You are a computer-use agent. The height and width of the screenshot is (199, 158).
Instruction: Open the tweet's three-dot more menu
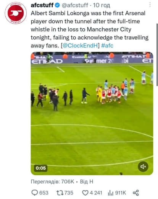pyautogui.click(x=150, y=5)
